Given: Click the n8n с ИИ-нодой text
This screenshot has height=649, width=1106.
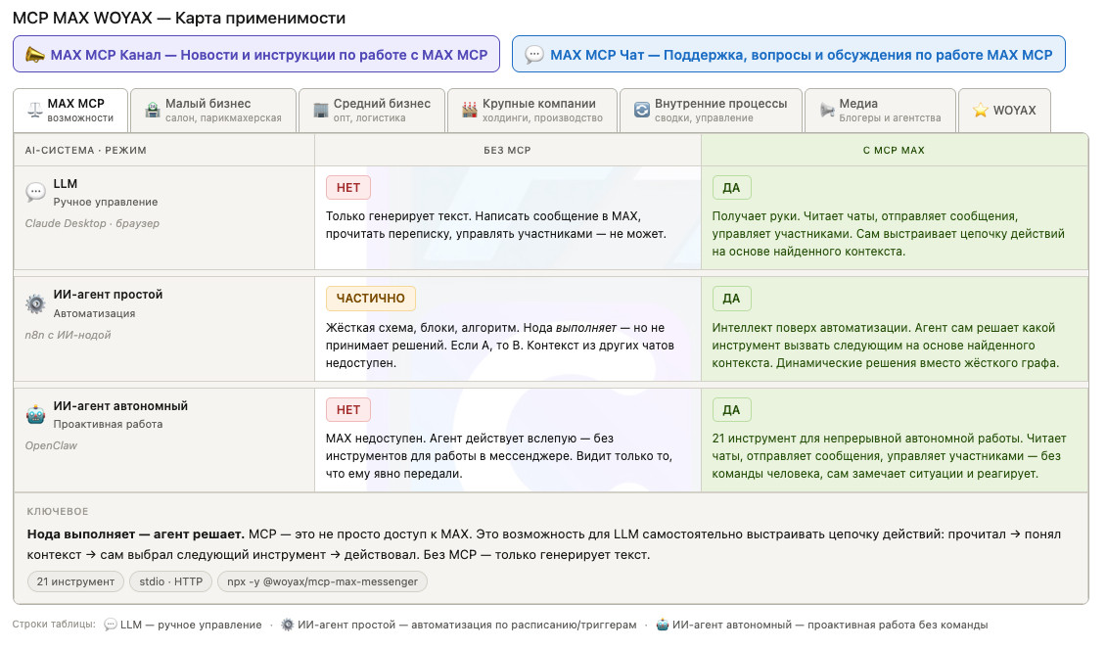Looking at the screenshot, I should (x=68, y=335).
